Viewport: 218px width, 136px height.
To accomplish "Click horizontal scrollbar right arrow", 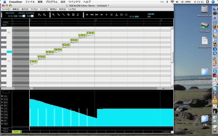I will tap(158, 88).
